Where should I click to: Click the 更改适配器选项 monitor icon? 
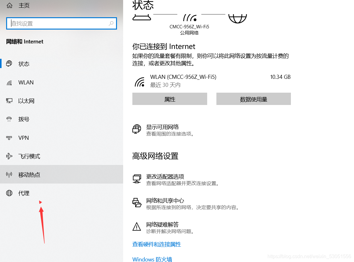click(137, 179)
